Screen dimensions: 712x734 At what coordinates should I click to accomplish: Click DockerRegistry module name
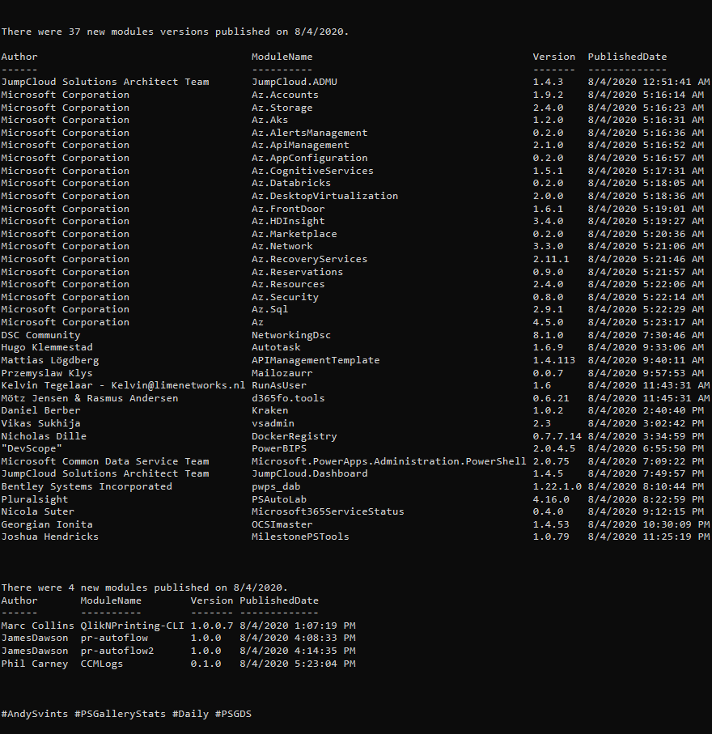click(x=294, y=436)
